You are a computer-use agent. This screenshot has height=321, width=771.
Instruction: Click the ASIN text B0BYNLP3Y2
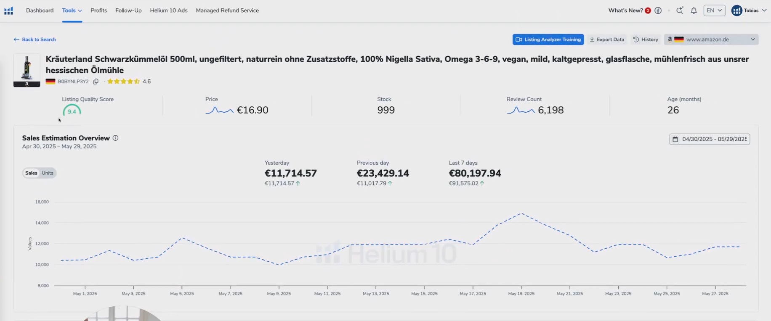pos(73,82)
